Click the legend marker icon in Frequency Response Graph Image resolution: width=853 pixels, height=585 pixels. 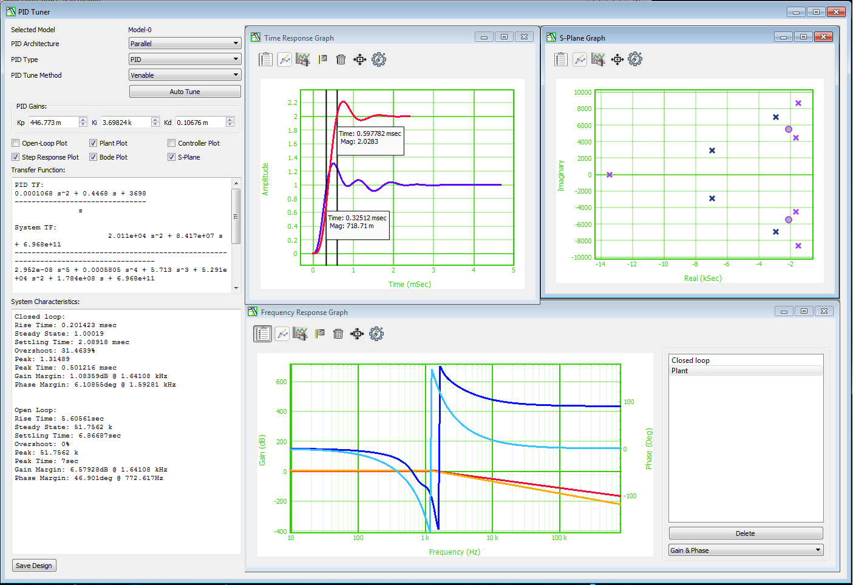pyautogui.click(x=319, y=333)
